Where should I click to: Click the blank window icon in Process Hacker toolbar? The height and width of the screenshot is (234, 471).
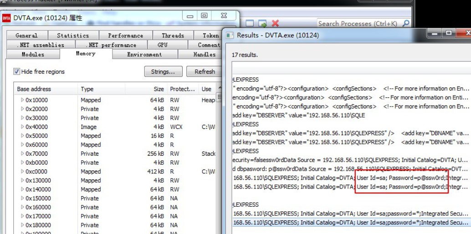(250, 23)
